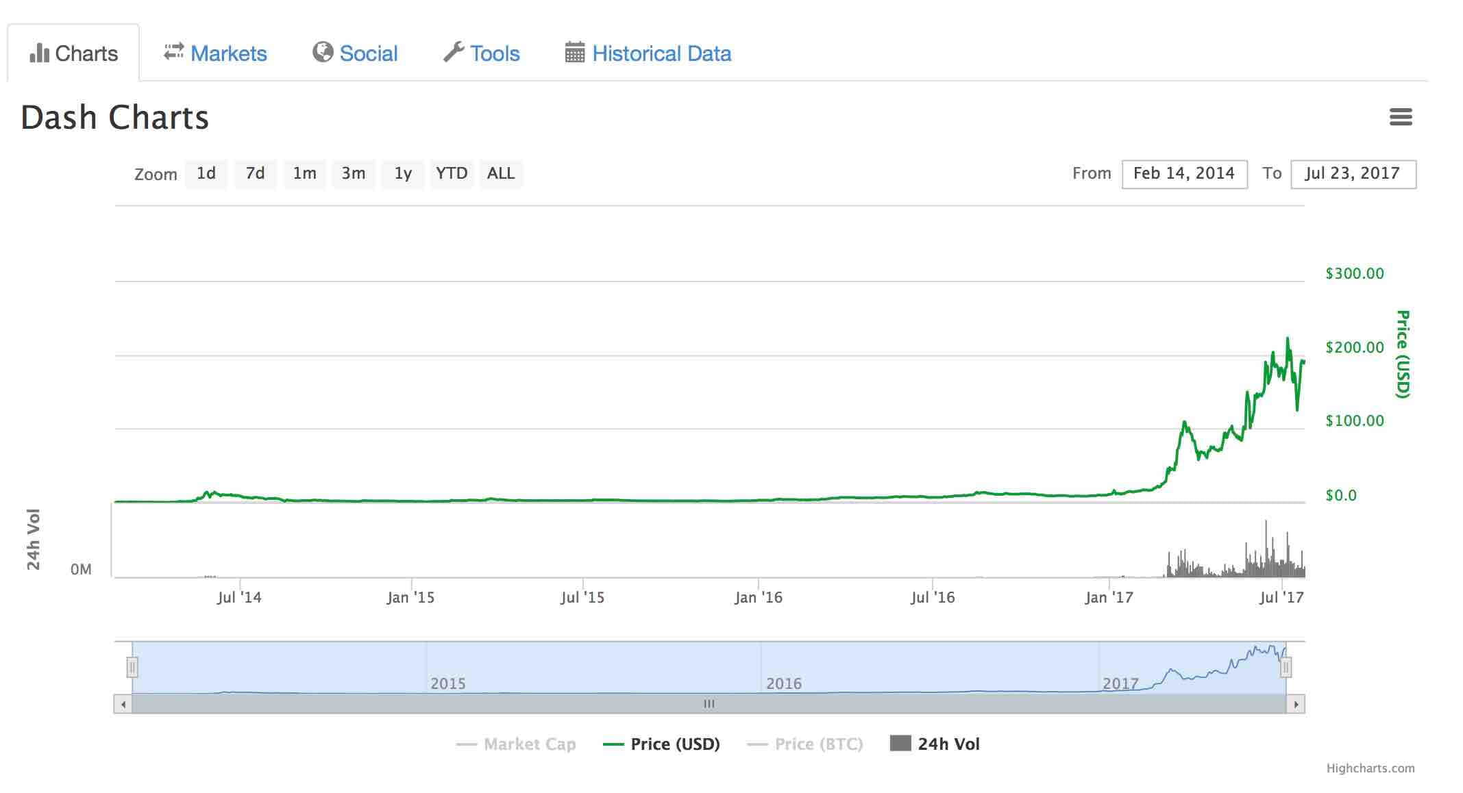The image size is (1463, 793).
Task: Click the navigator left range handle
Action: 132,667
